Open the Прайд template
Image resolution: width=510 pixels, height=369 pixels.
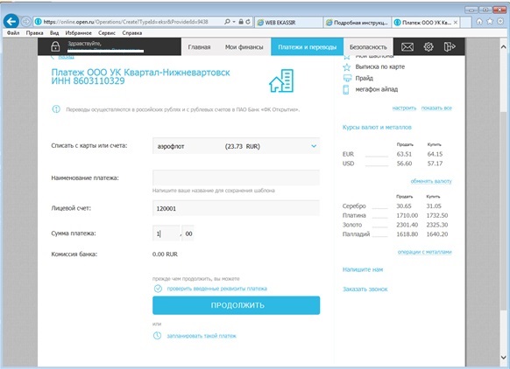(x=364, y=78)
